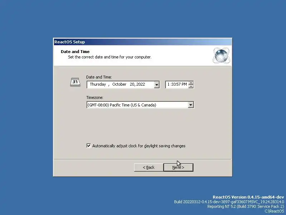Select the month October in date field
Screen dimensions: 286x215
tap(119, 84)
